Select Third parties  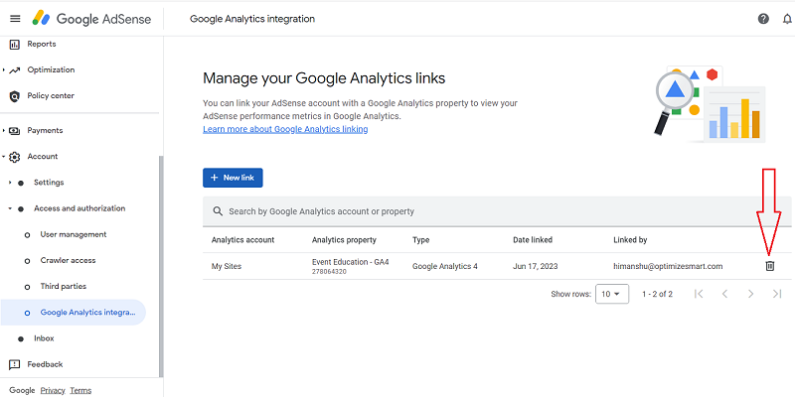coord(64,286)
